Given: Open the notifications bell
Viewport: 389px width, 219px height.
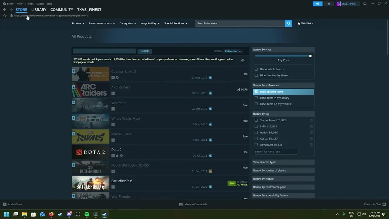Looking at the screenshot, I should coord(329,4).
